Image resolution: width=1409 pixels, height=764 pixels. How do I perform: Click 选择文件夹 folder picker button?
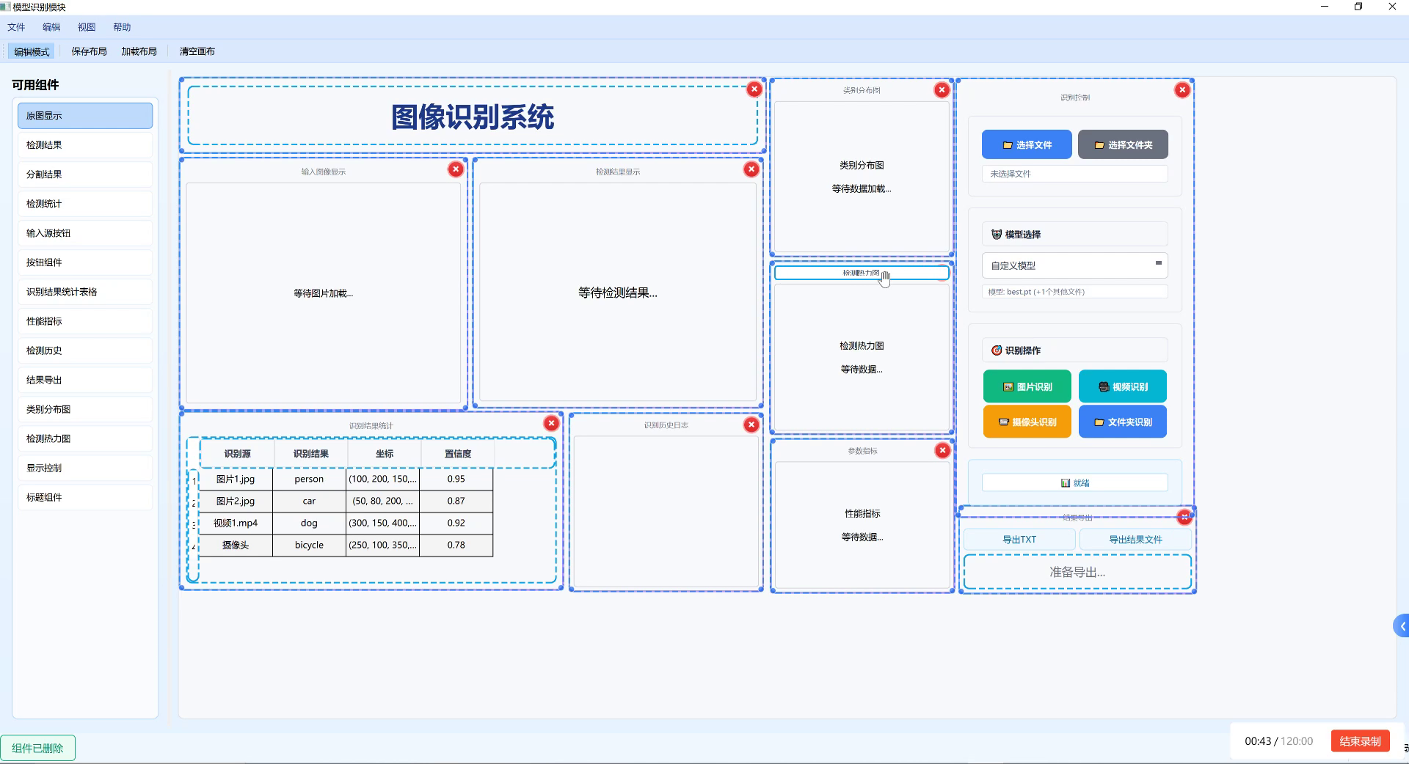(x=1123, y=144)
